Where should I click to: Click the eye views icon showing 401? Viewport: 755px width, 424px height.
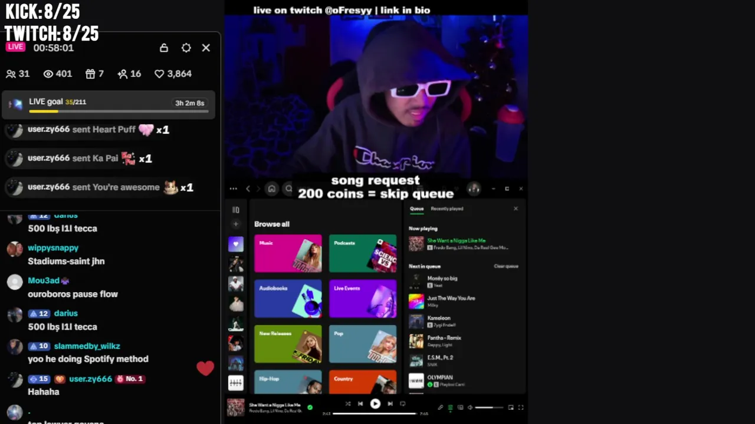48,74
